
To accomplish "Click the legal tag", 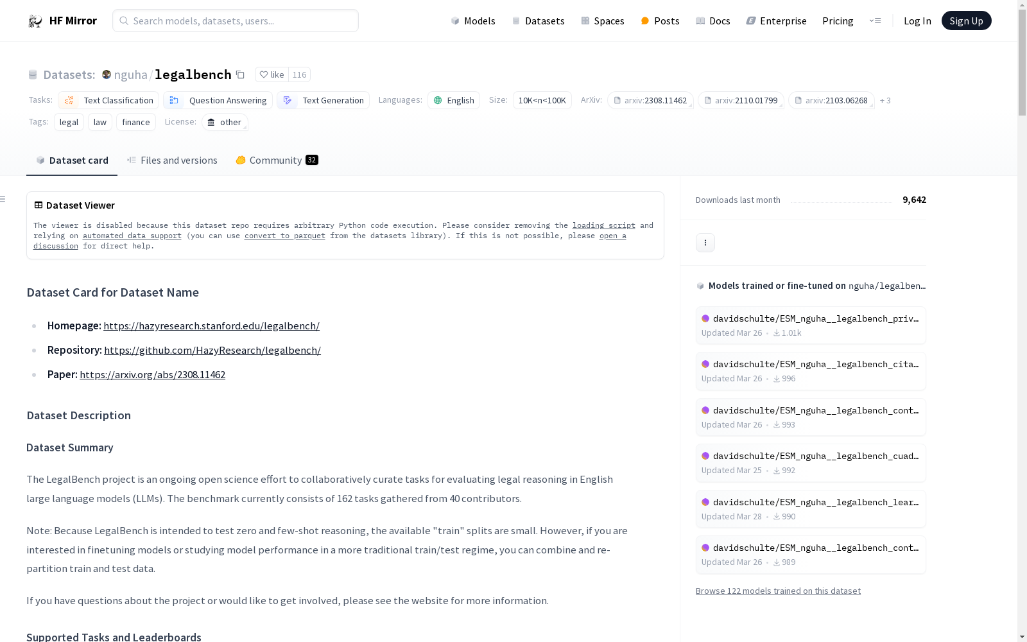I will (x=69, y=122).
